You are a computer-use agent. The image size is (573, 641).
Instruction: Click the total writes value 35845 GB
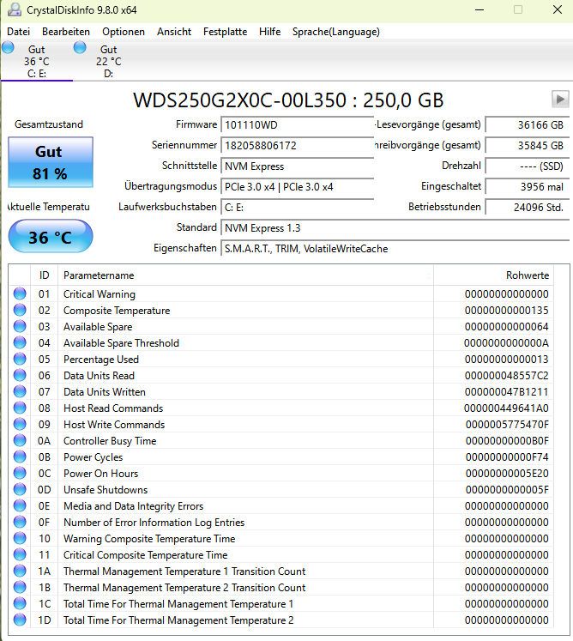[528, 146]
